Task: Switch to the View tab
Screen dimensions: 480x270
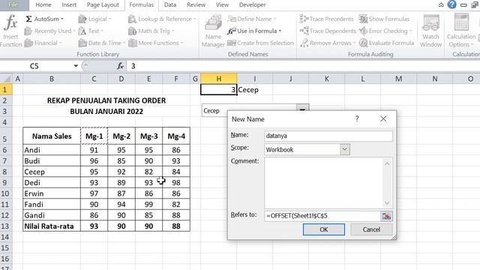Action: coord(222,5)
